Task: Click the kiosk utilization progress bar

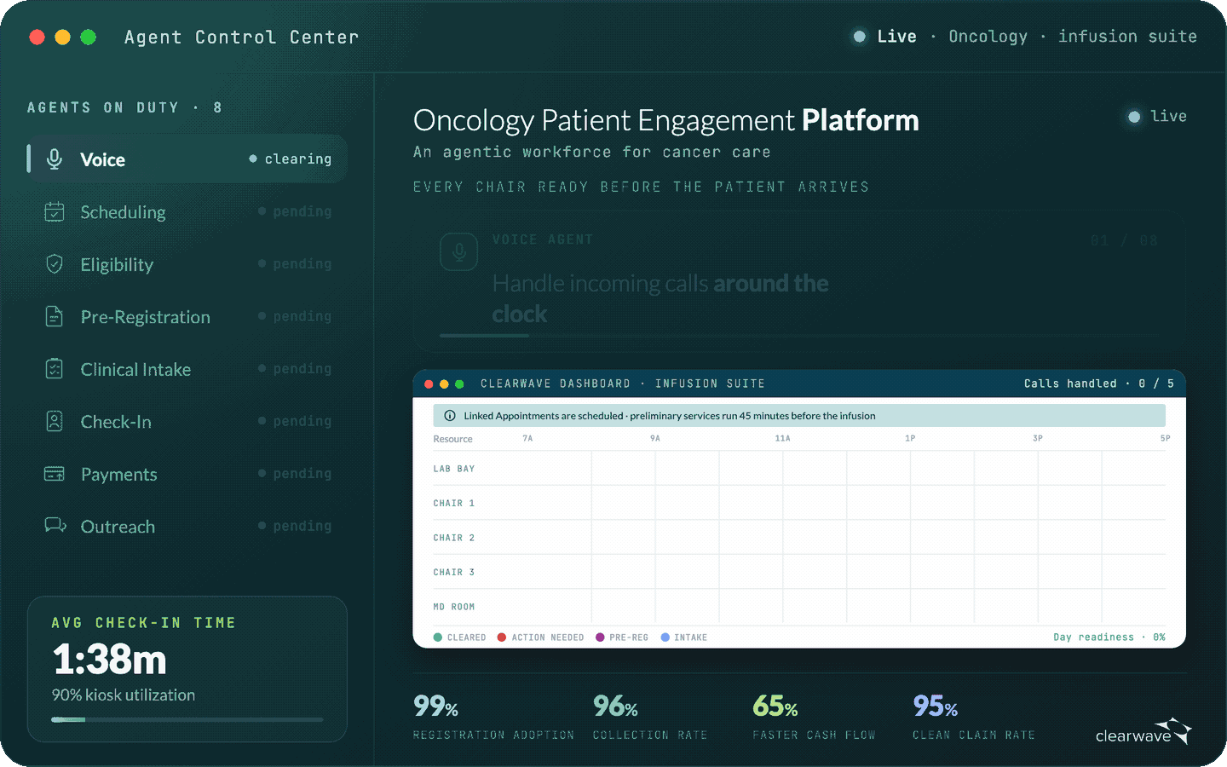Action: (x=187, y=719)
